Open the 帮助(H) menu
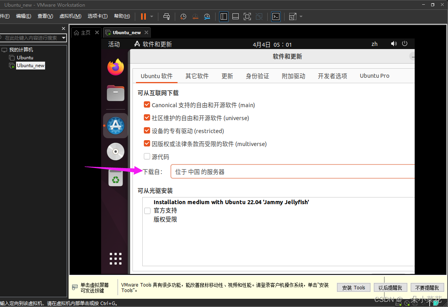 click(122, 16)
